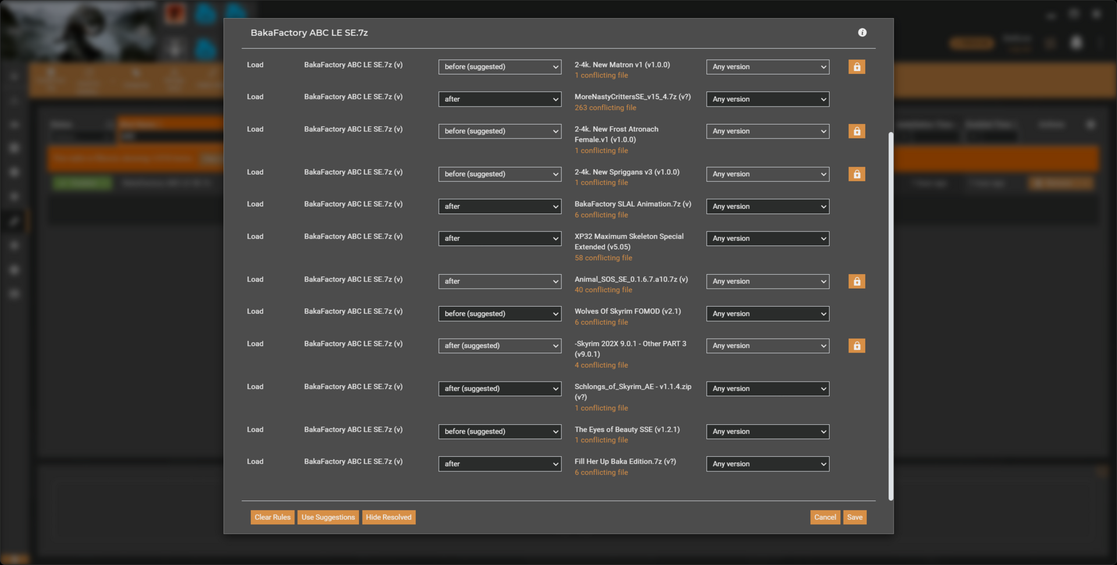Open the 40 conflicting file link
Screen dimensions: 1117x565
[x=603, y=290]
